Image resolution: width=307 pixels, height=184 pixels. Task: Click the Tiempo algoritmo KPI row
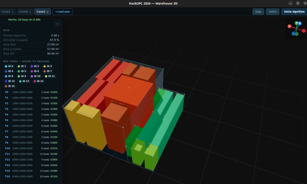click(31, 36)
